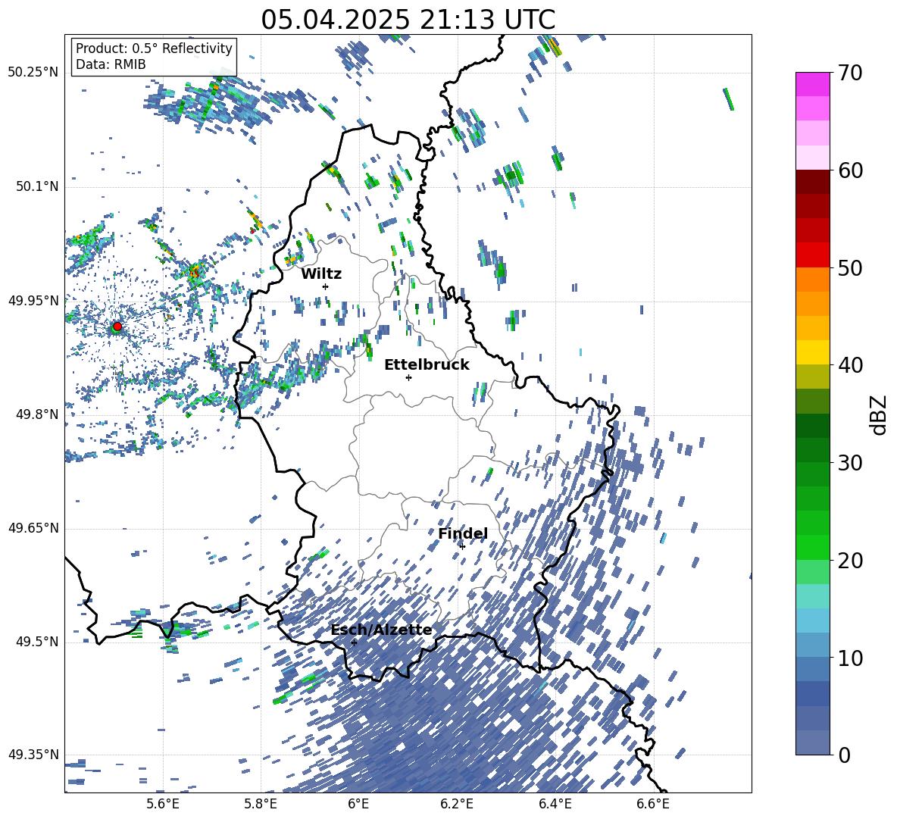897x819 pixels.
Task: Click the 6.6°E longitude label
Action: 653,804
